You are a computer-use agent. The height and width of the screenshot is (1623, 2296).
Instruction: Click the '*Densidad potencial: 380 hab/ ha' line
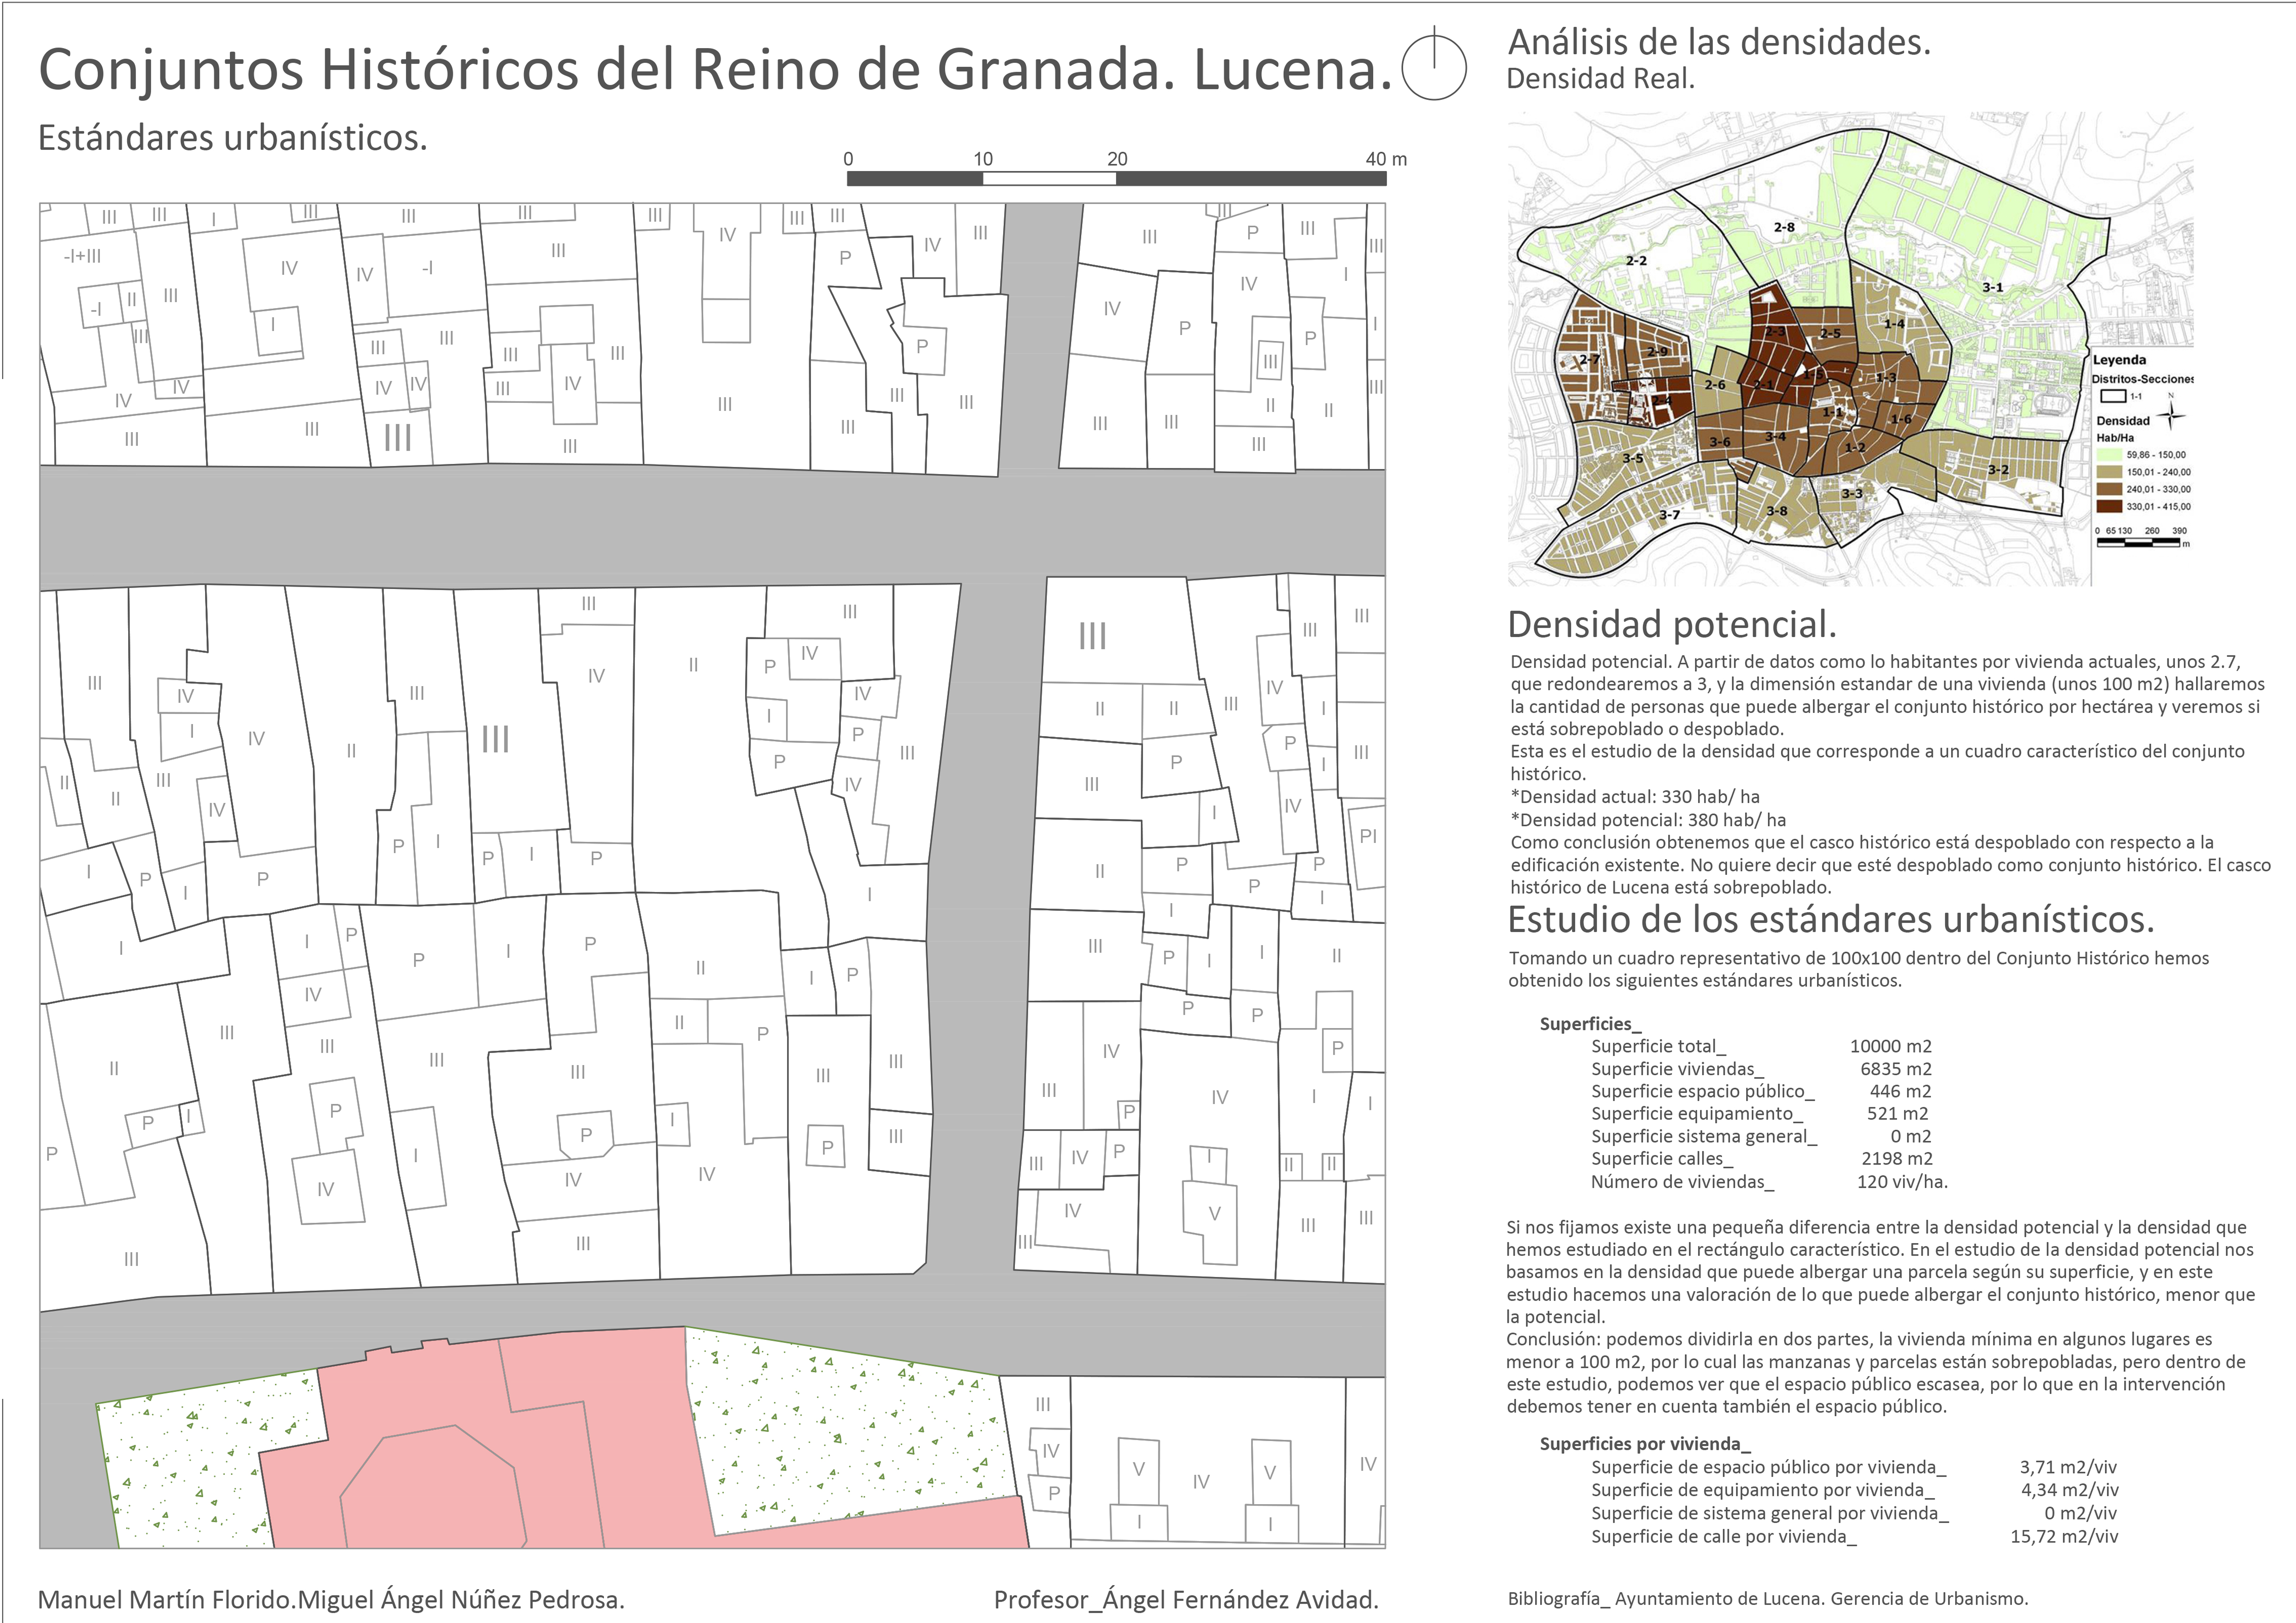(1648, 819)
